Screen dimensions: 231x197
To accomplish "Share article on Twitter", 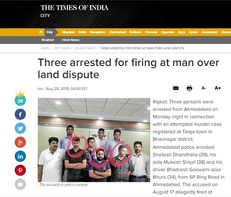I will point(20,128).
